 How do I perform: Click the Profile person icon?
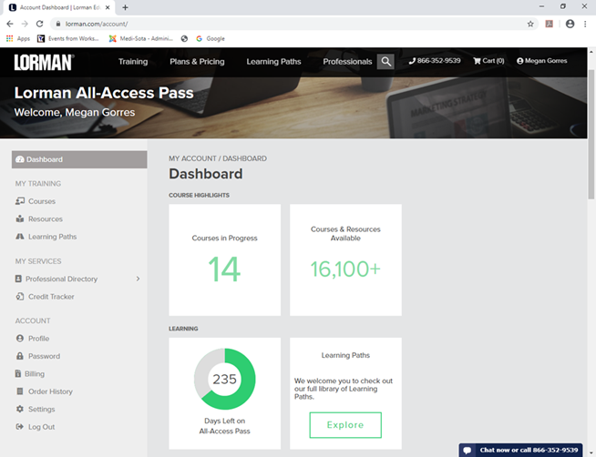coord(20,338)
